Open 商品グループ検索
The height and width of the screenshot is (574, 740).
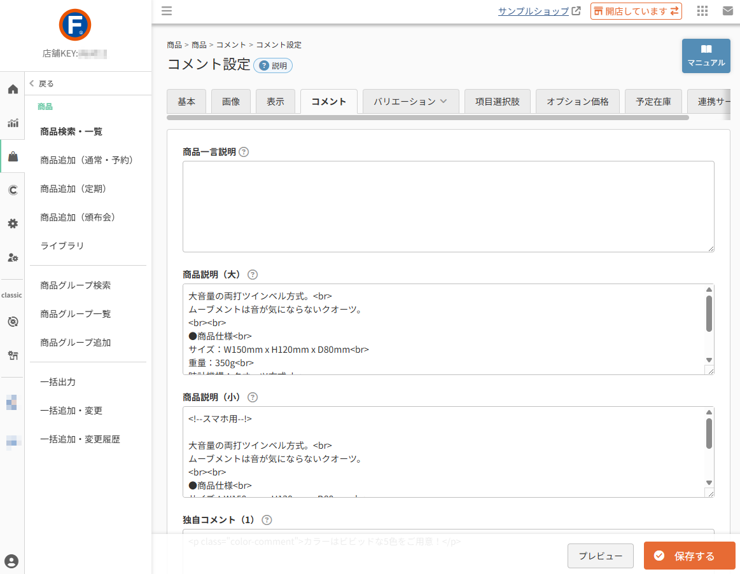pyautogui.click(x=76, y=285)
